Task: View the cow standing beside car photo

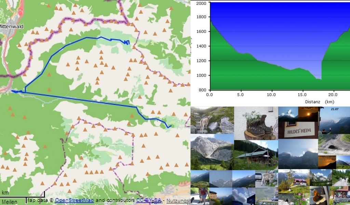Action: point(267,179)
